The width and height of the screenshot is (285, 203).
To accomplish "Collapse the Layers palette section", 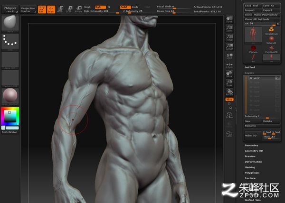I will (249, 73).
